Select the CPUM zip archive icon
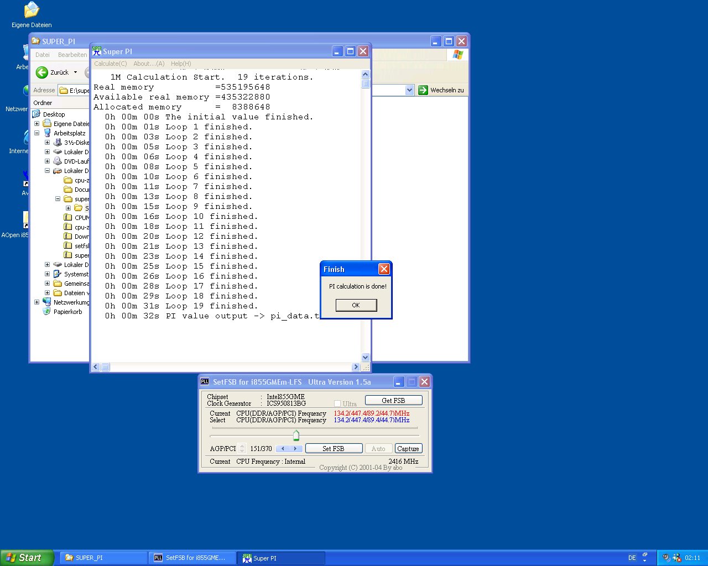Image resolution: width=708 pixels, height=566 pixels. 68,217
